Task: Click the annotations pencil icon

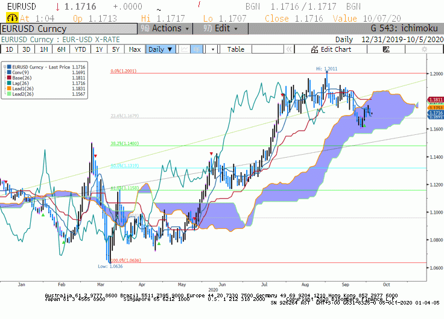Action: coord(386,49)
